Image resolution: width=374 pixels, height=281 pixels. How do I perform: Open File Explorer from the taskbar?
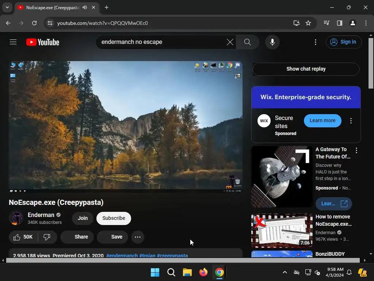click(187, 272)
